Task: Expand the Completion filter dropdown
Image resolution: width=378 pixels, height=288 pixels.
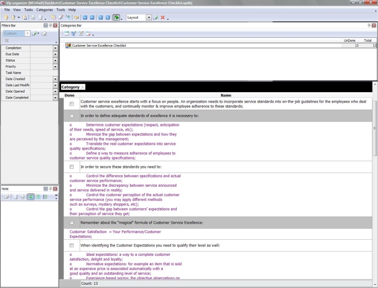Action: pos(55,48)
